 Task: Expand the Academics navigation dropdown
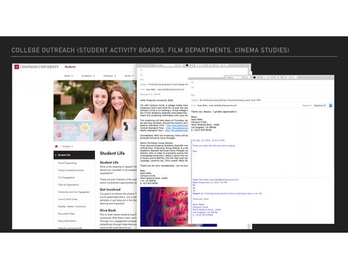[x=88, y=76]
